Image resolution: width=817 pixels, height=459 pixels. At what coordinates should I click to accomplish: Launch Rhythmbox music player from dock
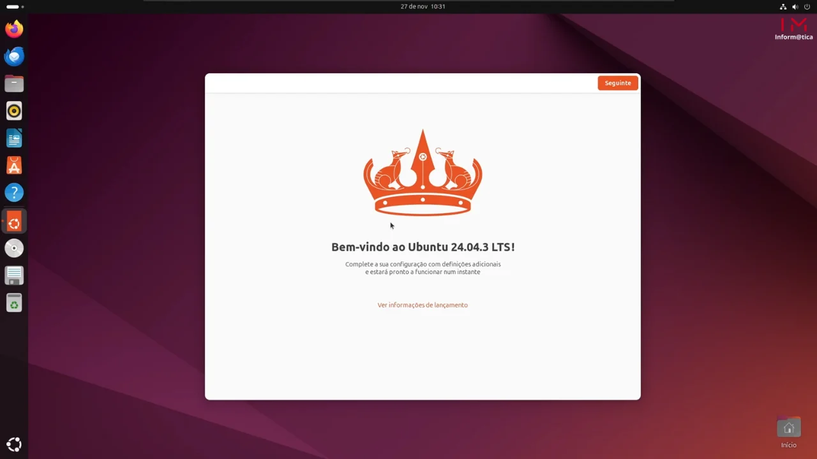tap(14, 111)
